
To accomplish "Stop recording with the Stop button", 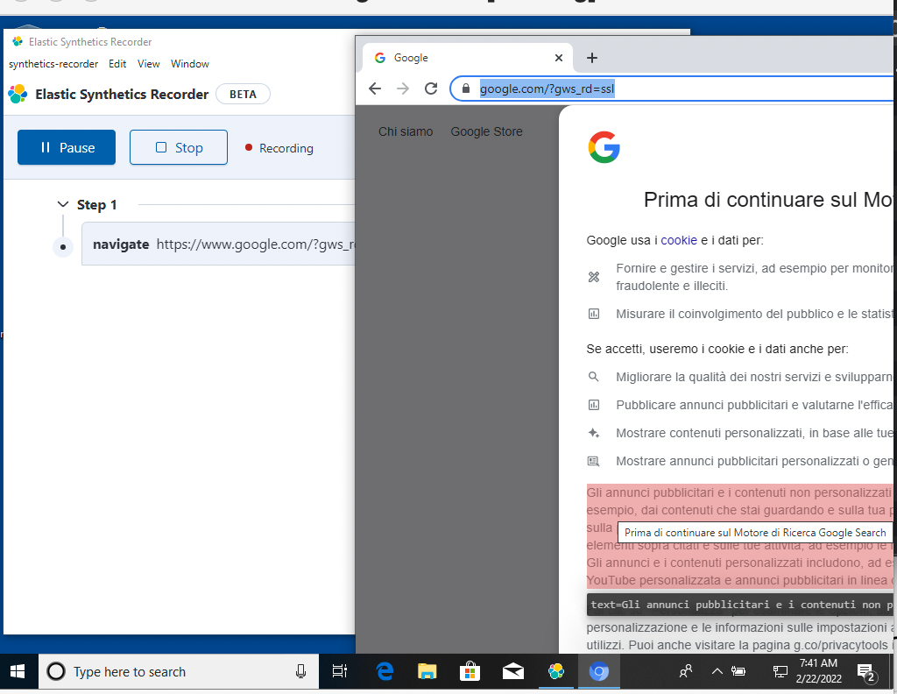I will coord(178,147).
